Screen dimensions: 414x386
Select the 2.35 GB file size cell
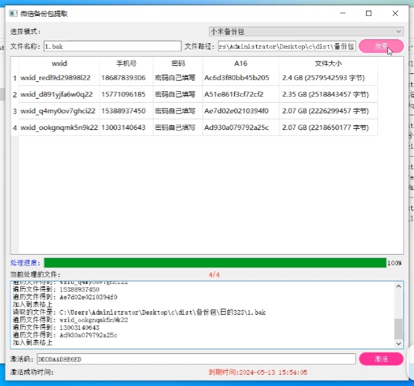328,94
